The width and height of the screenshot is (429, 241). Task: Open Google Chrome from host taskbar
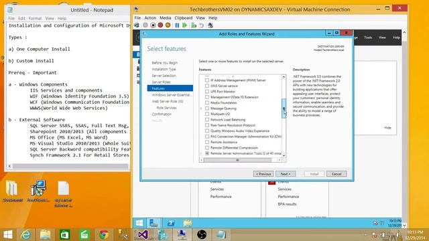104,234
